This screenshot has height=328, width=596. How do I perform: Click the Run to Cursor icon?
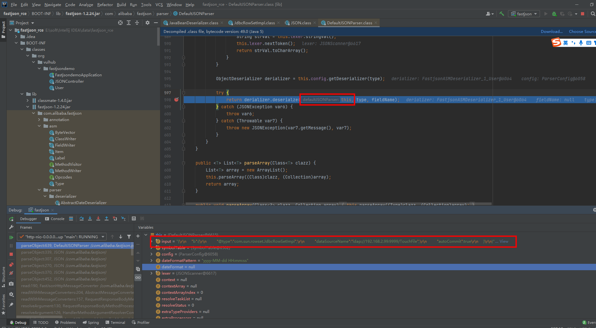coord(123,218)
